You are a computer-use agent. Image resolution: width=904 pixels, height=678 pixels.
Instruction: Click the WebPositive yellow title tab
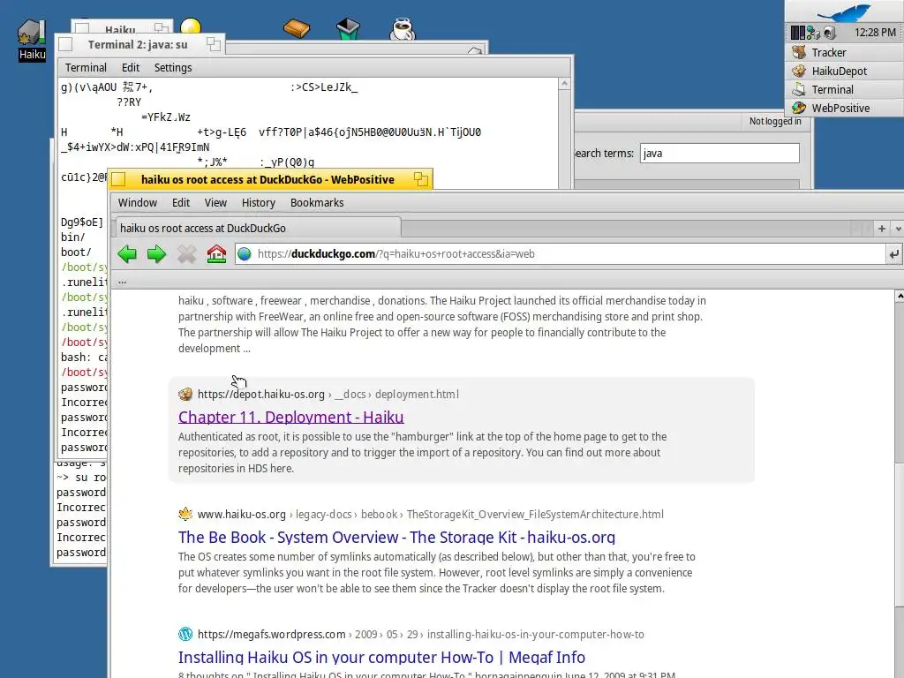270,179
